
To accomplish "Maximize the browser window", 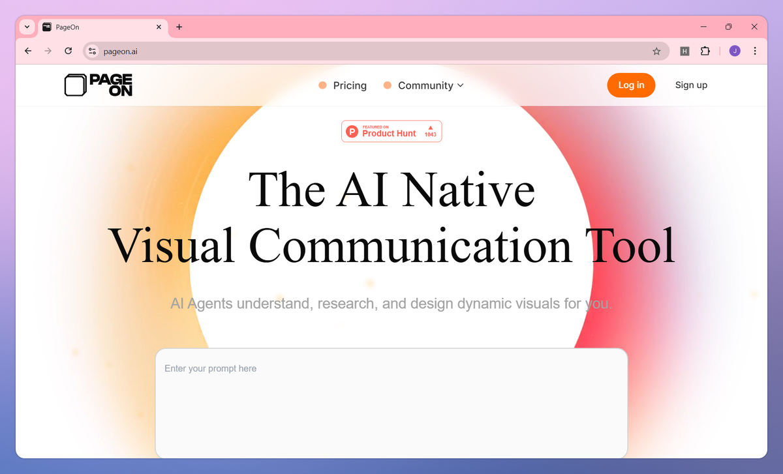I will 729,27.
